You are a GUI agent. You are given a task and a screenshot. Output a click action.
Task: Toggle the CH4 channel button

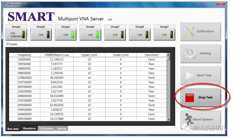click(90, 35)
